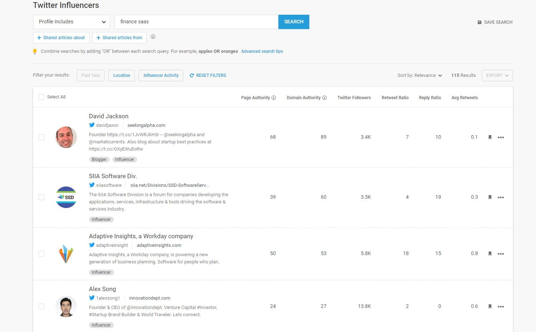Click the Twitter bird icon beside siiasoftware
This screenshot has height=332, width=536.
pyautogui.click(x=92, y=185)
